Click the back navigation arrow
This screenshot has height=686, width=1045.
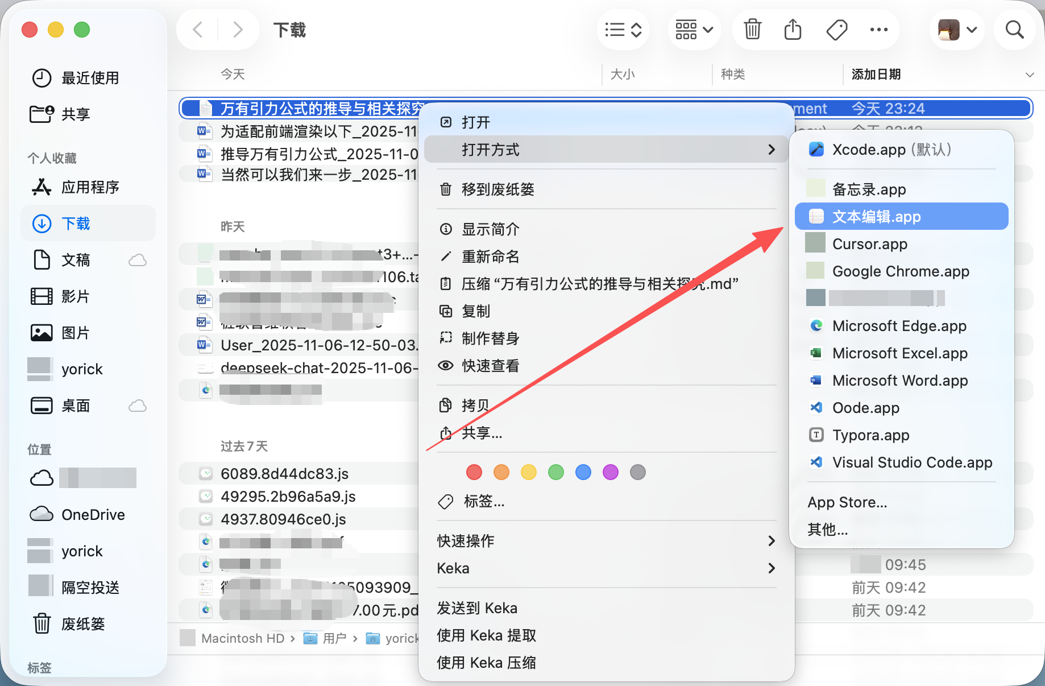pos(198,29)
